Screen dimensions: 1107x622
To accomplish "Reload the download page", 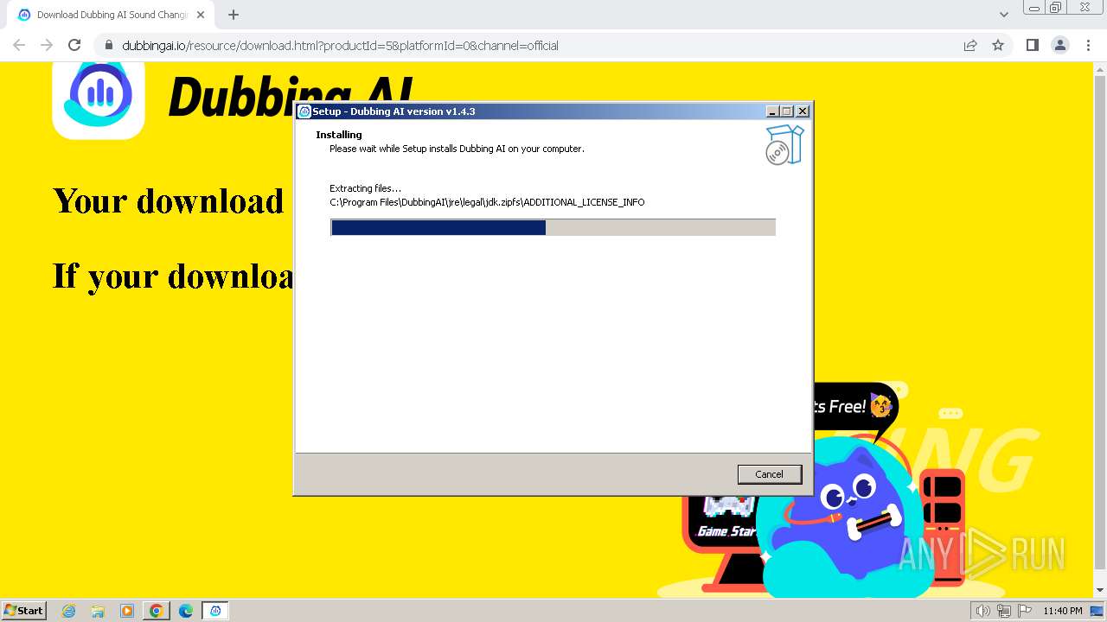I will (74, 45).
